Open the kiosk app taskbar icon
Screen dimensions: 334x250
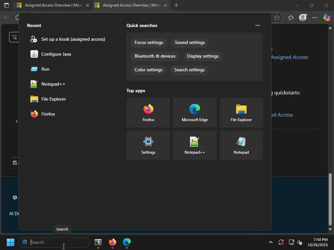coord(98,242)
